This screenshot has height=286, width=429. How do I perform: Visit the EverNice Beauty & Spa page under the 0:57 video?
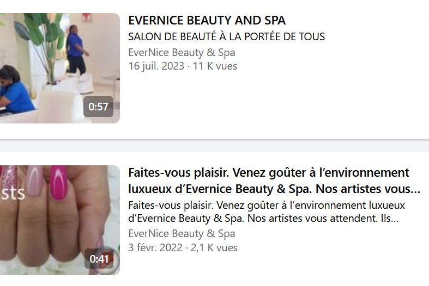click(x=182, y=52)
